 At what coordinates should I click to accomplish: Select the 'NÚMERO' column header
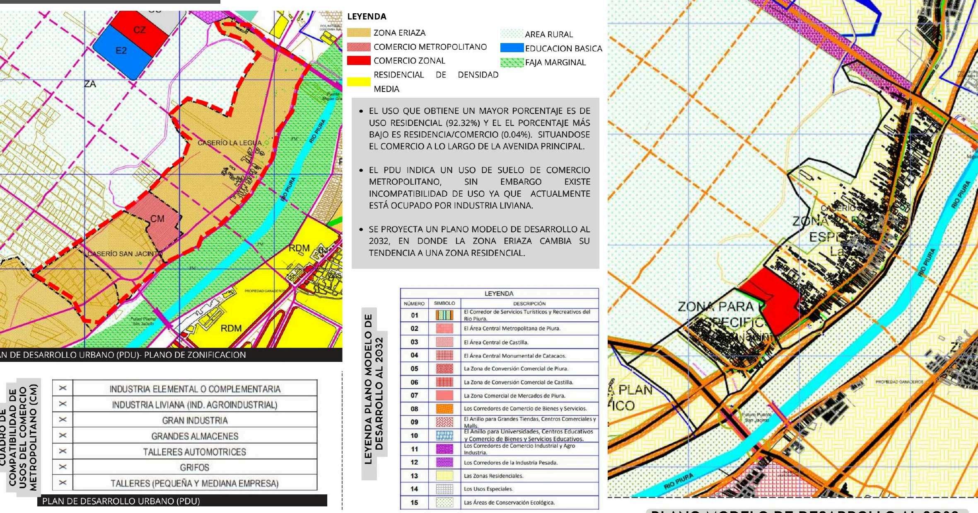click(414, 303)
